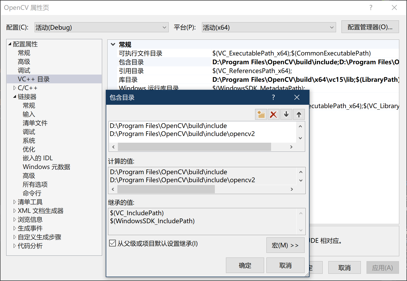Viewport: 407px width, 281px height.
Task: Open help for OpenCV 属性页 window
Action: (x=371, y=7)
